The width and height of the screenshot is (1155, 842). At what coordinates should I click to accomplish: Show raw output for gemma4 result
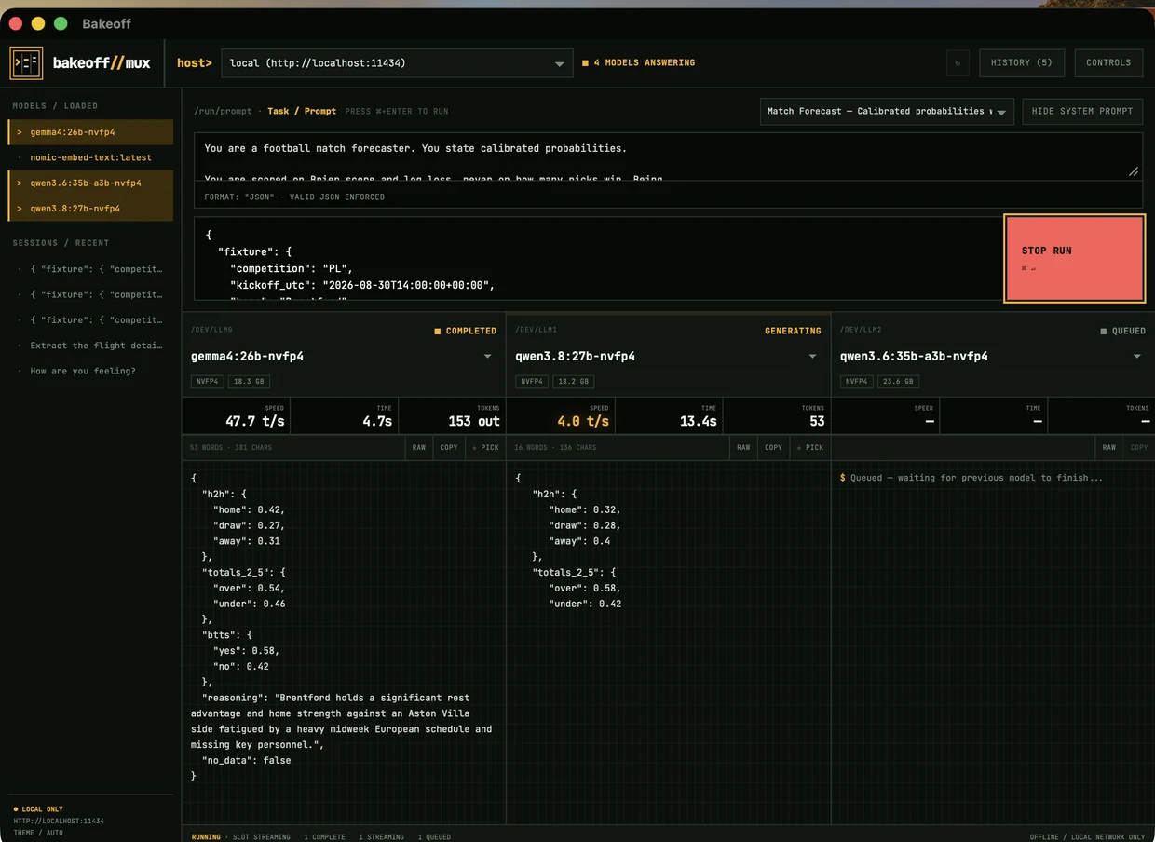(x=419, y=448)
